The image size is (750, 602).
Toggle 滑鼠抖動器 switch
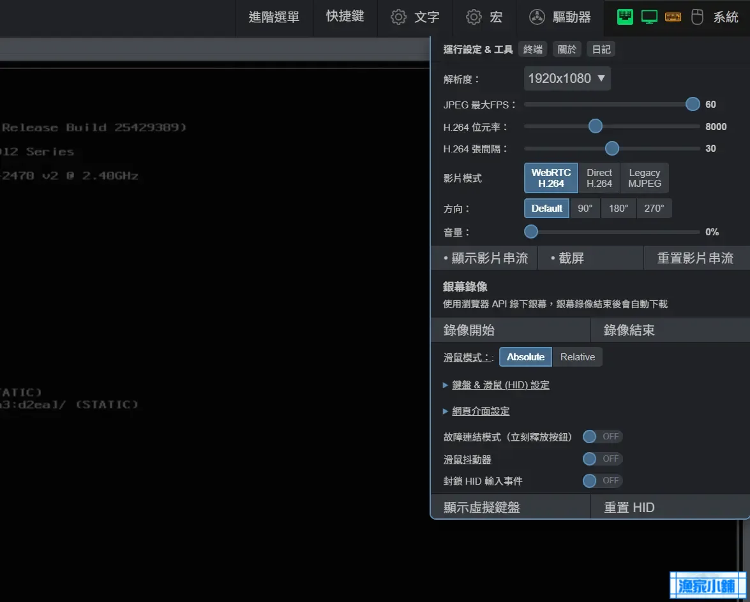[602, 459]
